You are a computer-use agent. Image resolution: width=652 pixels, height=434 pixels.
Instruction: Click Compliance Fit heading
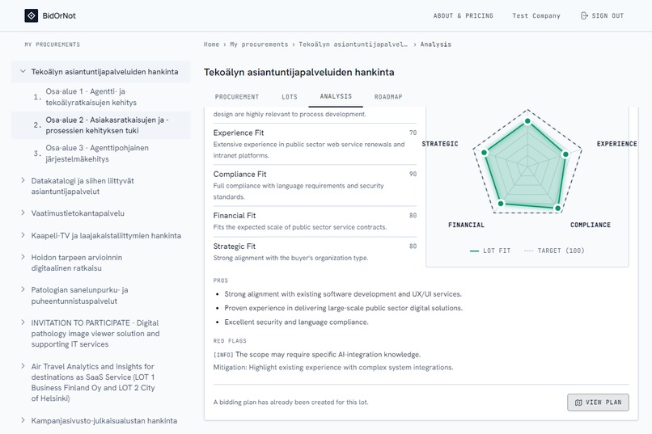239,174
